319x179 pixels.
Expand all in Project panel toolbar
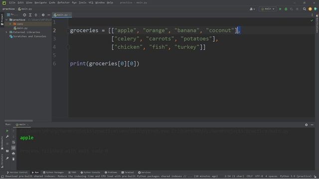pos(30,15)
